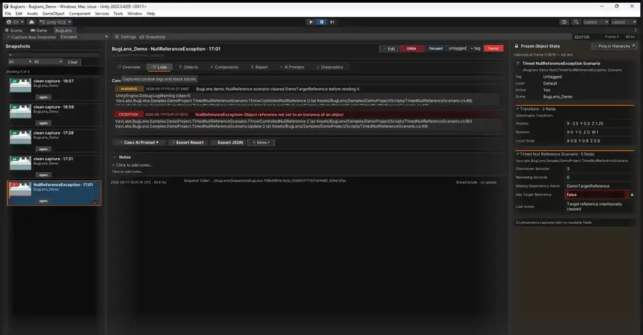Open the NullReferenceException 17:01 snapshot

click(44, 201)
